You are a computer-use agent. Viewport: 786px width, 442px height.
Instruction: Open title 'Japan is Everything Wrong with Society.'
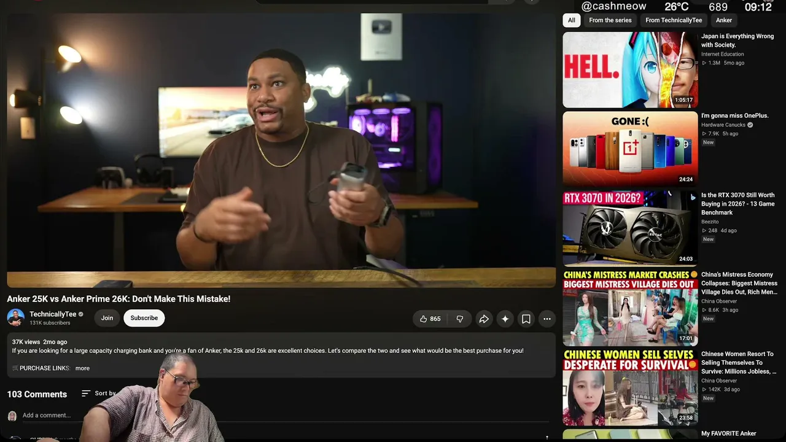coord(737,41)
